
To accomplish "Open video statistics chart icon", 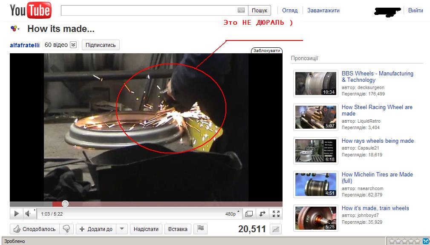I will coord(276,229).
